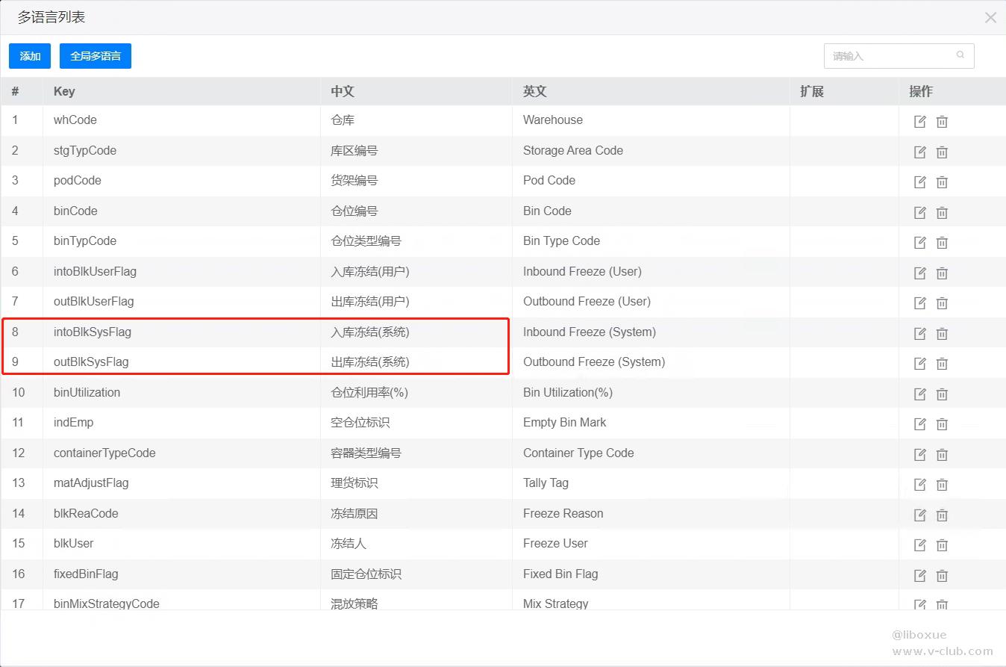Edit the podCode translation entry
The image size is (1006, 667).
click(x=919, y=182)
